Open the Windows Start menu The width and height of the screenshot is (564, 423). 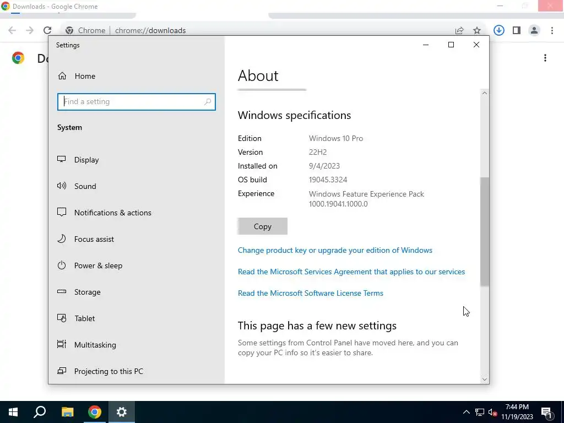coord(13,412)
